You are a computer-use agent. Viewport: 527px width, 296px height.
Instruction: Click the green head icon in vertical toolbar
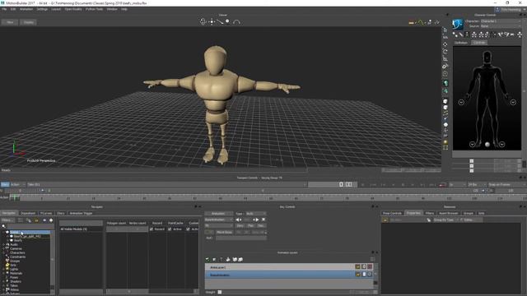(445, 83)
